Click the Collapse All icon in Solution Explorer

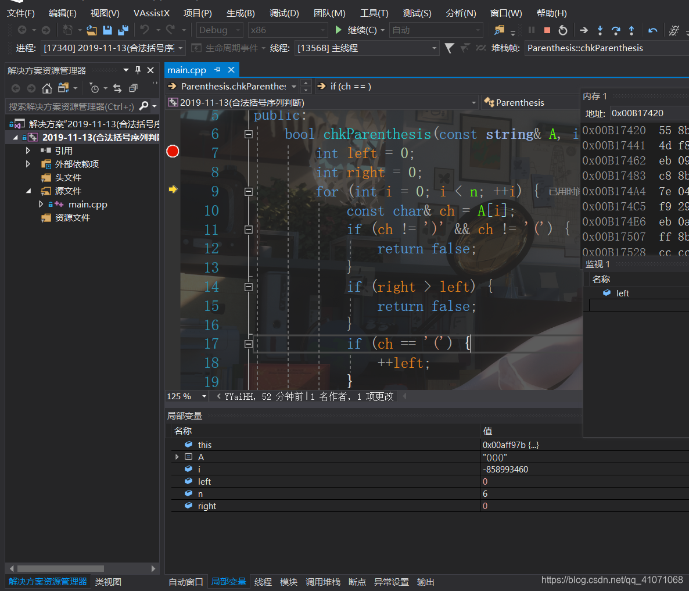(x=133, y=88)
